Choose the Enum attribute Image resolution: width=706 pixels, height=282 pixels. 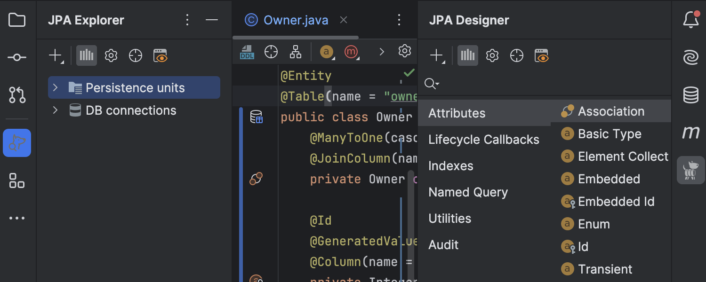(611, 224)
